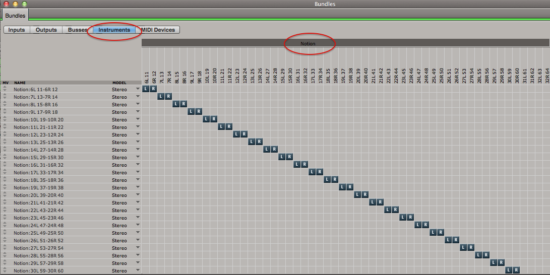The image size is (550, 275).
Task: Click Stereo model value for Notion:9L 17-9R 18
Action: pos(119,112)
